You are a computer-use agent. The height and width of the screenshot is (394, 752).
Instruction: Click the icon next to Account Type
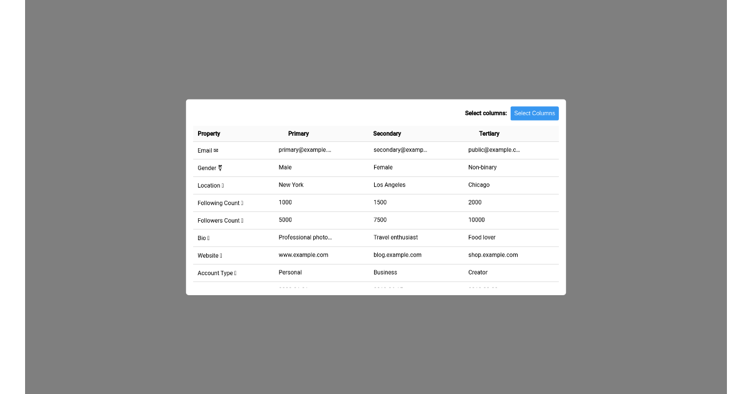(x=236, y=273)
